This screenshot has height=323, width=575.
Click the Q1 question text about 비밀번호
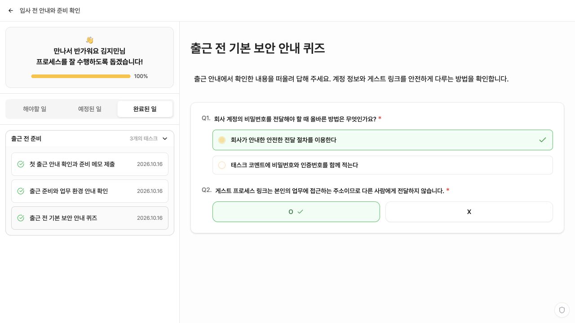point(295,119)
